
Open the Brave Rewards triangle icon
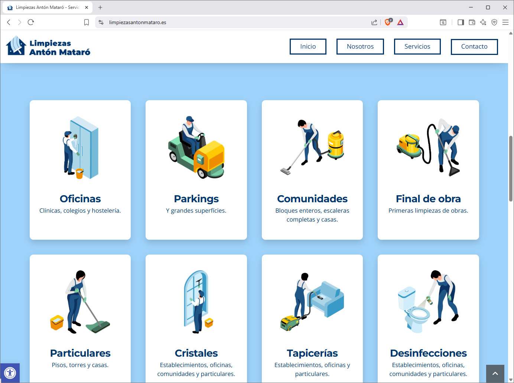[x=400, y=22]
